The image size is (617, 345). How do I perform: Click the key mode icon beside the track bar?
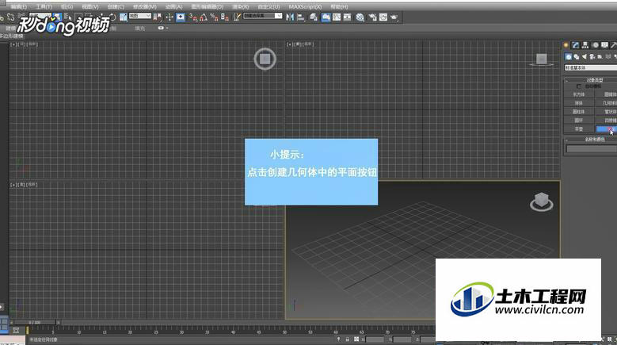[x=16, y=330]
